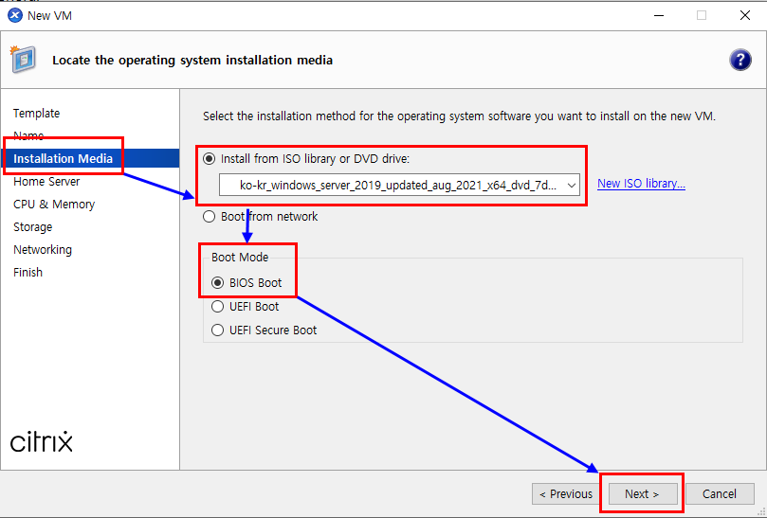Viewport: 767px width, 518px height.
Task: Select Install from ISO library or DVD drive
Action: coord(305,159)
